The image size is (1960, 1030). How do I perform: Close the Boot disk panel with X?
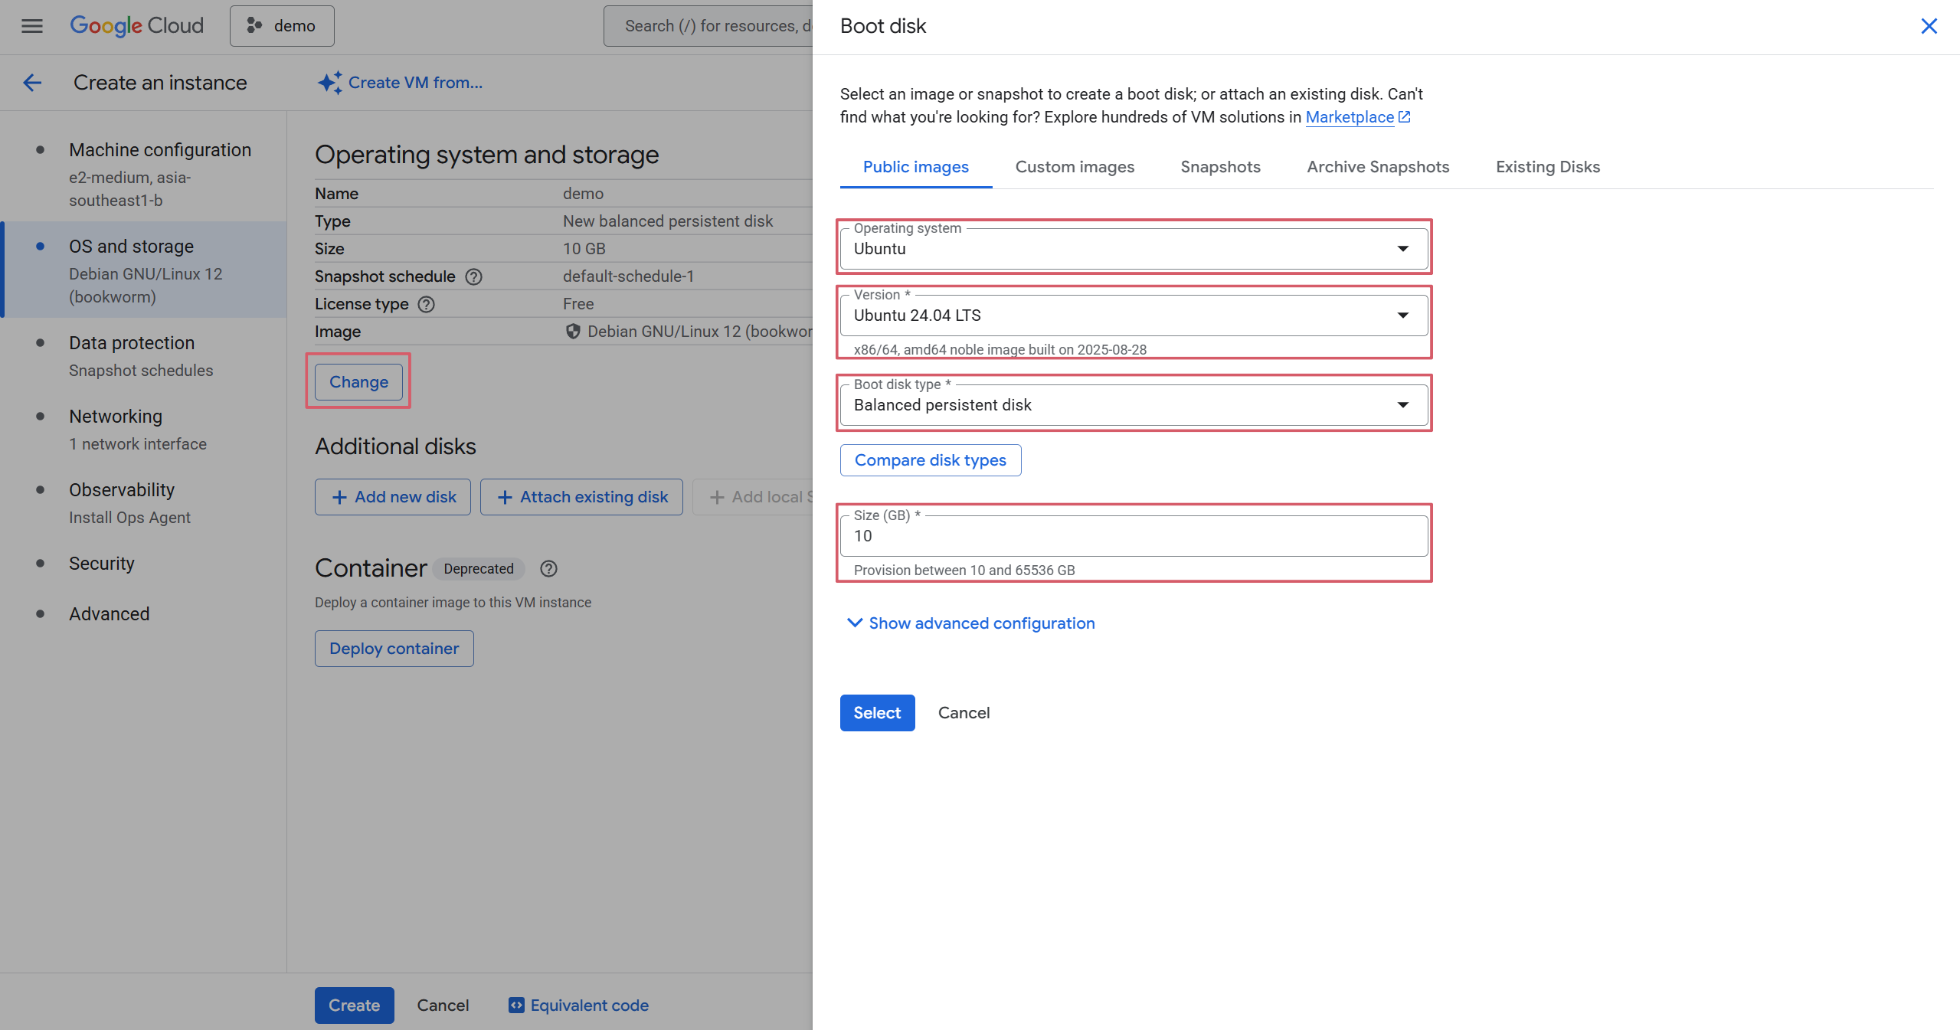click(x=1929, y=26)
